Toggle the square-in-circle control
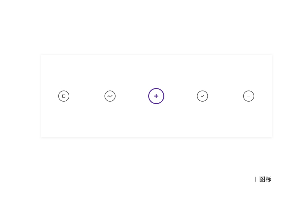Viewport: 306px width, 198px height. (64, 96)
